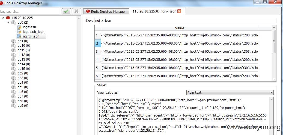The width and height of the screenshot is (283, 135).
Task: Click the database icon of db6 (0)
Action: [14, 92]
